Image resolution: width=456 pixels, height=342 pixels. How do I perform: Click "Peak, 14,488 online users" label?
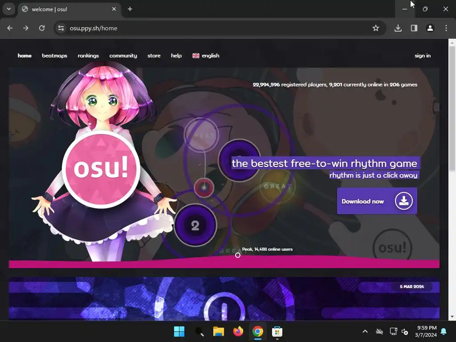[267, 249]
